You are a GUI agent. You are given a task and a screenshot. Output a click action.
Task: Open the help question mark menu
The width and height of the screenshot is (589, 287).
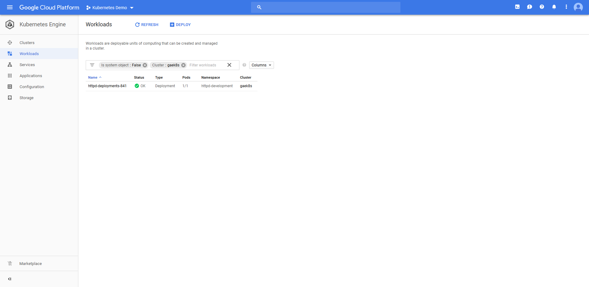coord(542,7)
